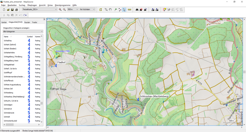Click the map's horizontal scrollbar thumb
This screenshot has height=132, width=246.
coord(145,127)
